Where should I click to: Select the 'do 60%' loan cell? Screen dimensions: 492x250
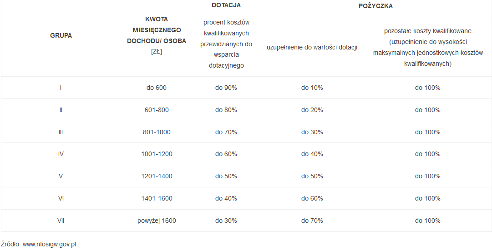(312, 199)
